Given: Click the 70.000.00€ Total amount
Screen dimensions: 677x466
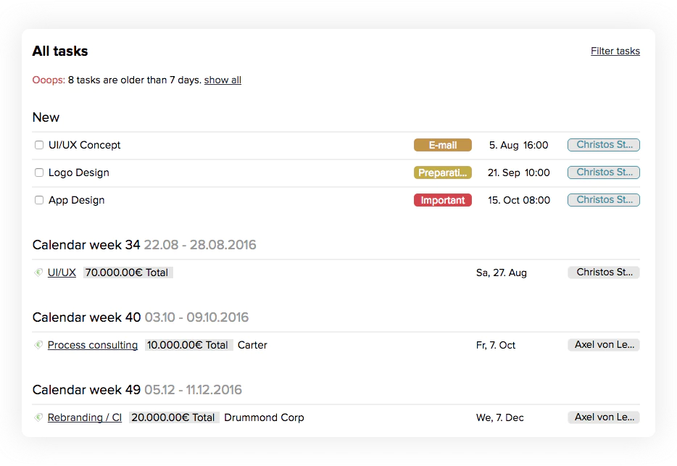Looking at the screenshot, I should [x=128, y=272].
